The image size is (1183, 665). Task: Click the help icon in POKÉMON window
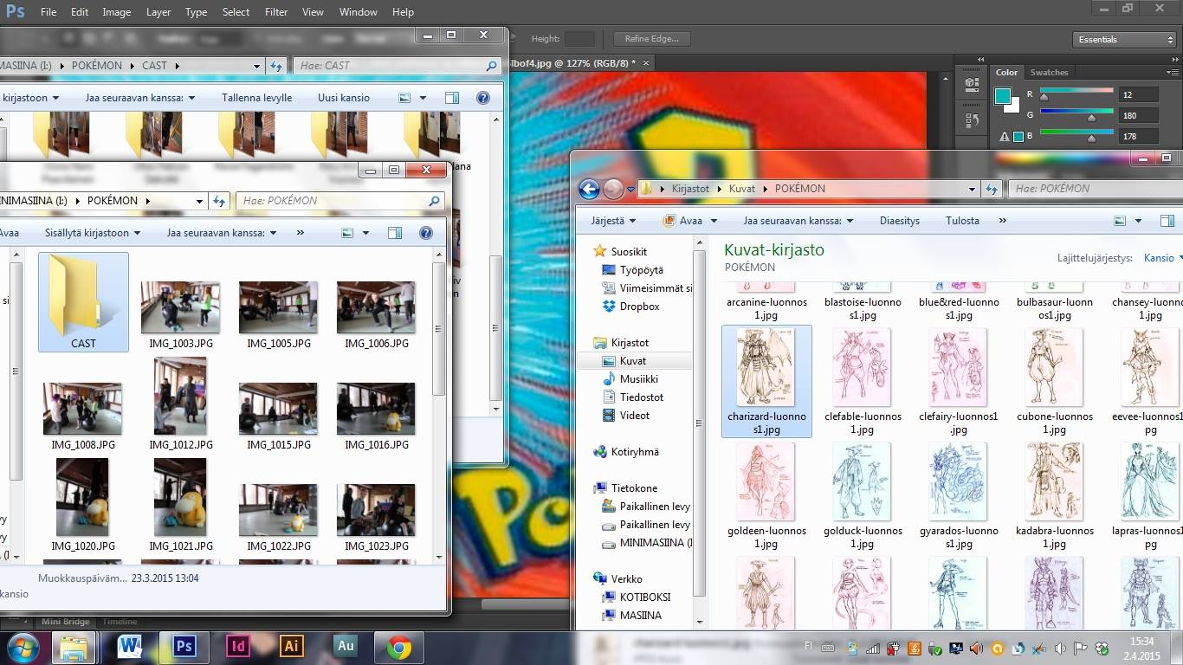pyautogui.click(x=425, y=233)
